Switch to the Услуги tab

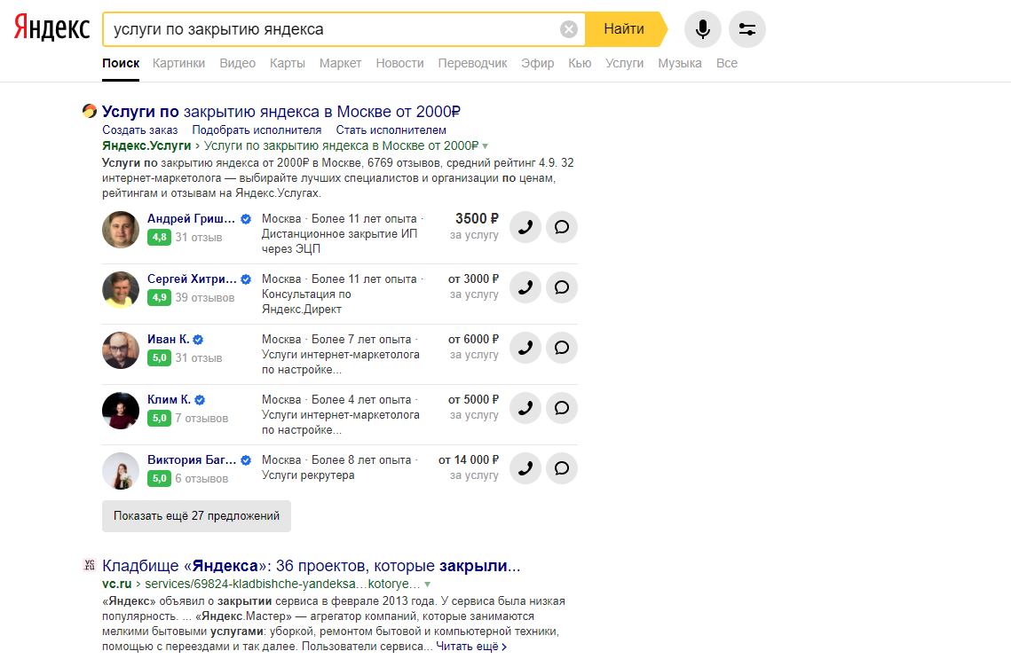[x=624, y=63]
